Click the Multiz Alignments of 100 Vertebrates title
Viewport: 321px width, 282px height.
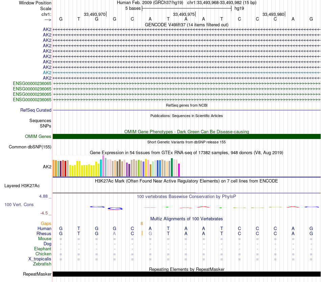pyautogui.click(x=187, y=219)
